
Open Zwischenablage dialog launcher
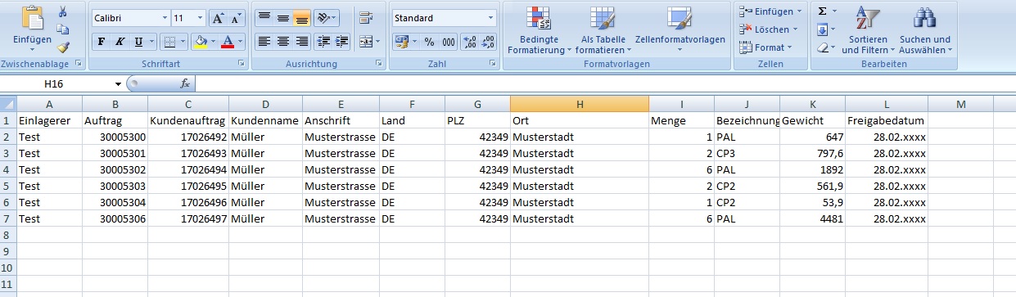79,64
